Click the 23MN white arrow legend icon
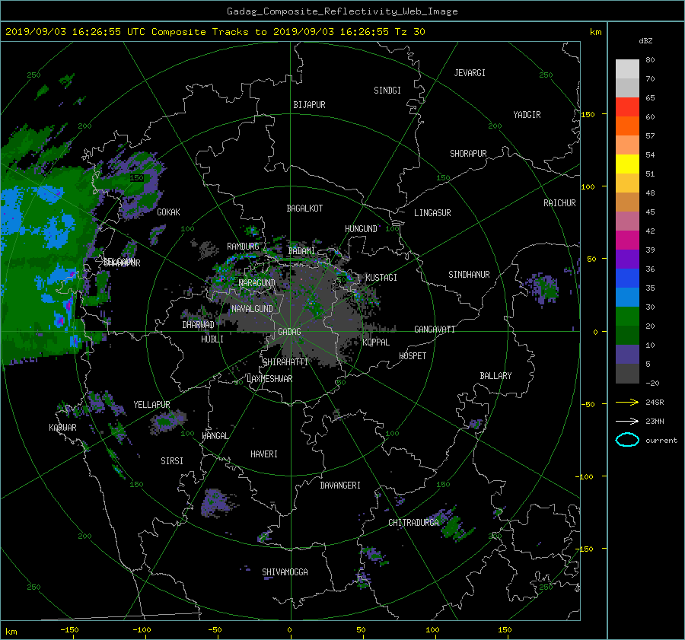This screenshot has width=685, height=640. tap(627, 421)
